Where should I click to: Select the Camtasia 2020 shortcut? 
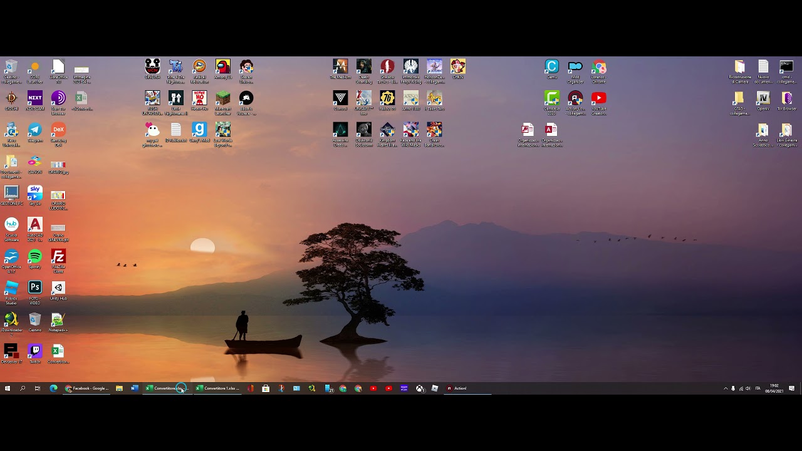[552, 103]
